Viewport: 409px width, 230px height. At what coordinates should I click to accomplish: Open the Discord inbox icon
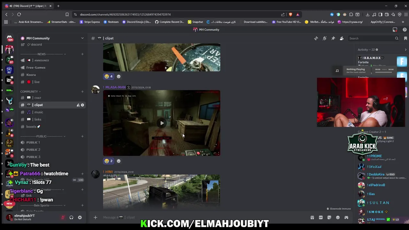(395, 30)
